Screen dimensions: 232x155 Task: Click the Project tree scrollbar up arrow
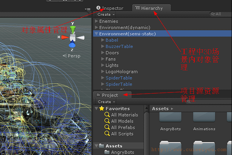pos(146,108)
